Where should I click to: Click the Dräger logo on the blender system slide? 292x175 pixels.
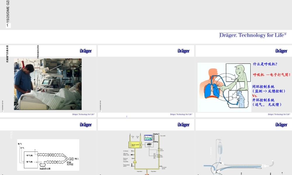tap(183, 125)
